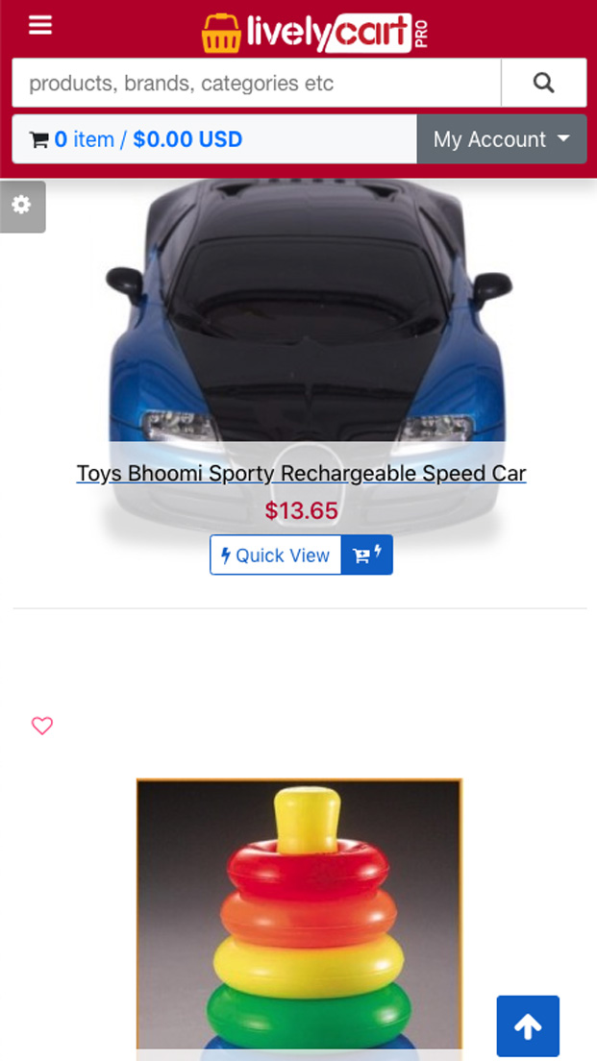Focus the products, brands, categories search field
597x1061 pixels.
257,83
